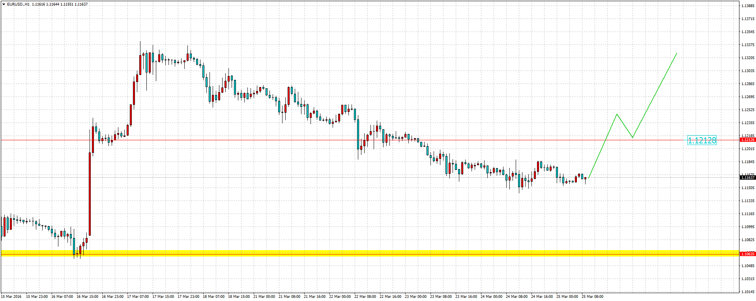756x301 pixels.
Task: Click the 18 Mar 07:00 time label
Action: 213,297
